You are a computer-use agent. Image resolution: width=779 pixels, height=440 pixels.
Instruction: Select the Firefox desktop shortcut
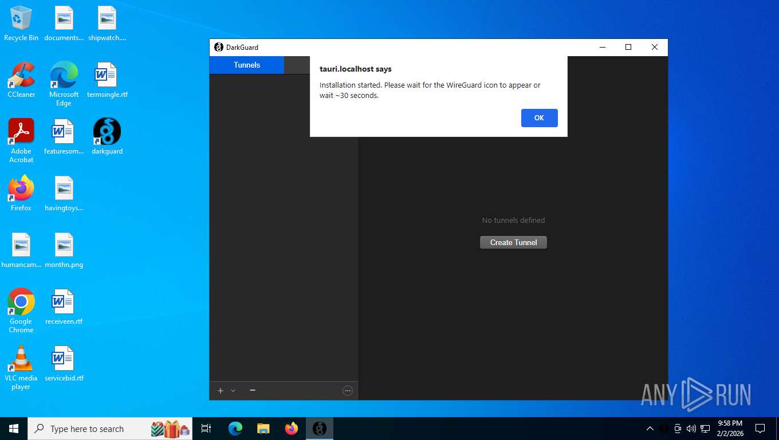(x=21, y=193)
